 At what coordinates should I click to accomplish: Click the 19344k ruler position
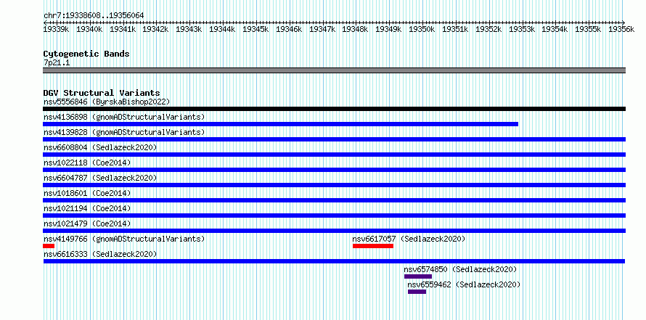223,29
